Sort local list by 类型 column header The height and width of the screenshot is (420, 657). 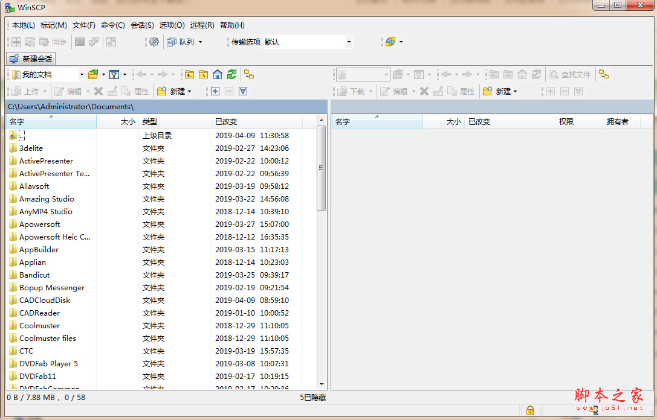pyautogui.click(x=175, y=122)
